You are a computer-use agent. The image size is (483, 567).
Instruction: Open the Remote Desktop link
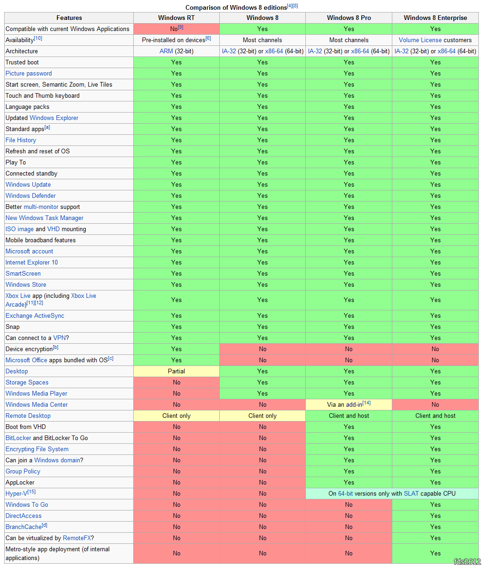click(x=28, y=416)
